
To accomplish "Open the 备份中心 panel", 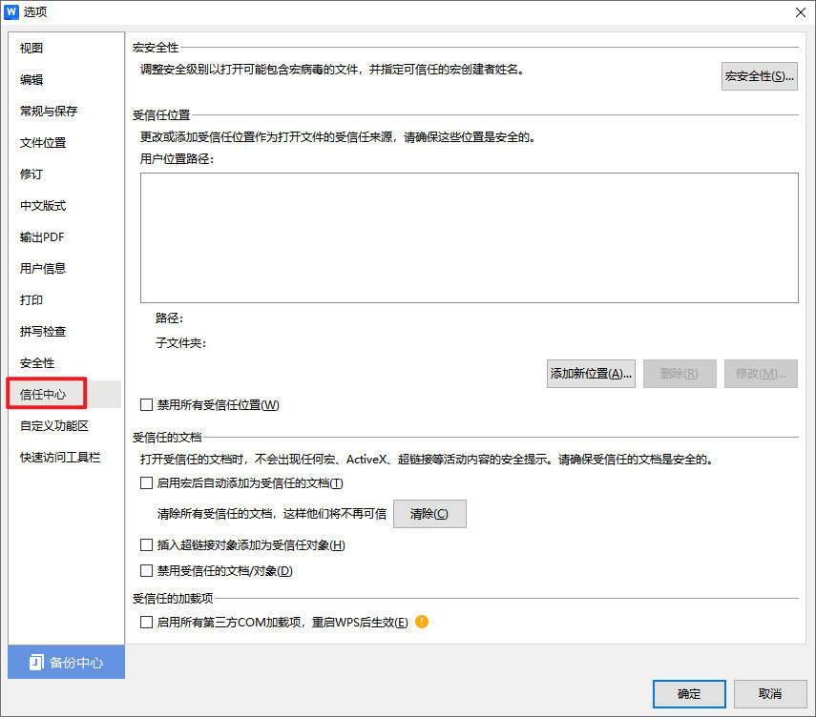I will [x=65, y=662].
